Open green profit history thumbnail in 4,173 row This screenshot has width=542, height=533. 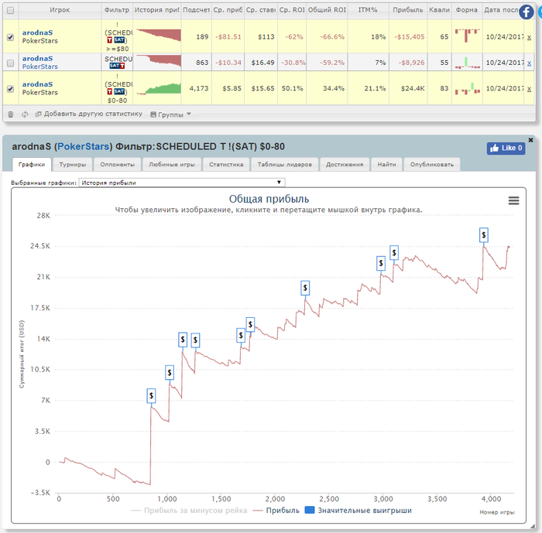[159, 88]
